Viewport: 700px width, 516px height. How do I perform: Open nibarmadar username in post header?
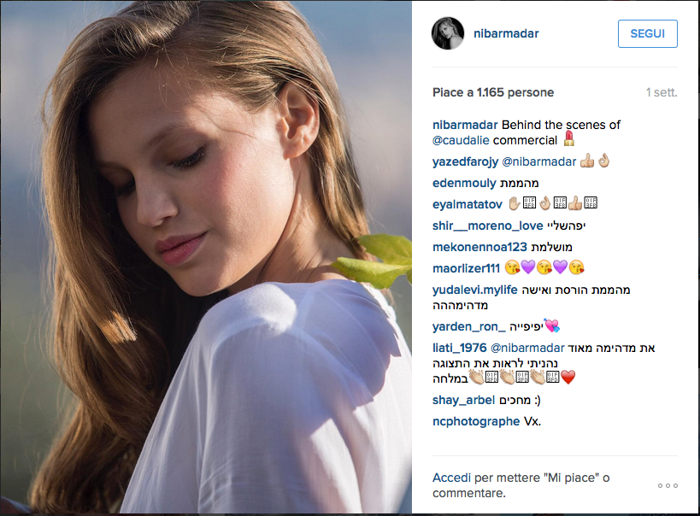506,33
